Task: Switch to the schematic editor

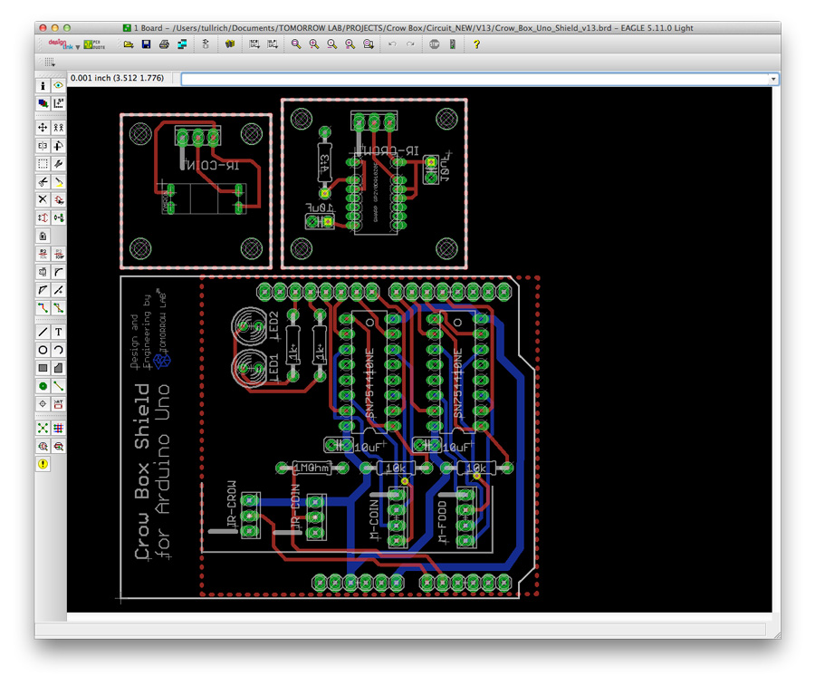Action: [206, 44]
